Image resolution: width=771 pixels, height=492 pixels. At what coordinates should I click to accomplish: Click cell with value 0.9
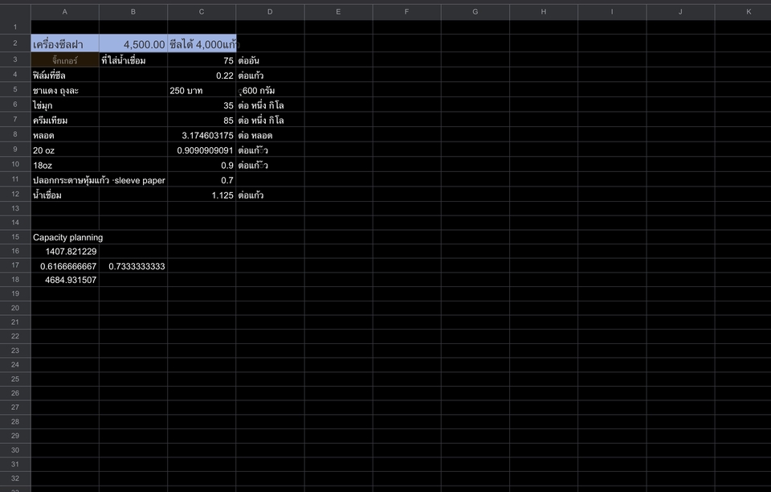(202, 166)
